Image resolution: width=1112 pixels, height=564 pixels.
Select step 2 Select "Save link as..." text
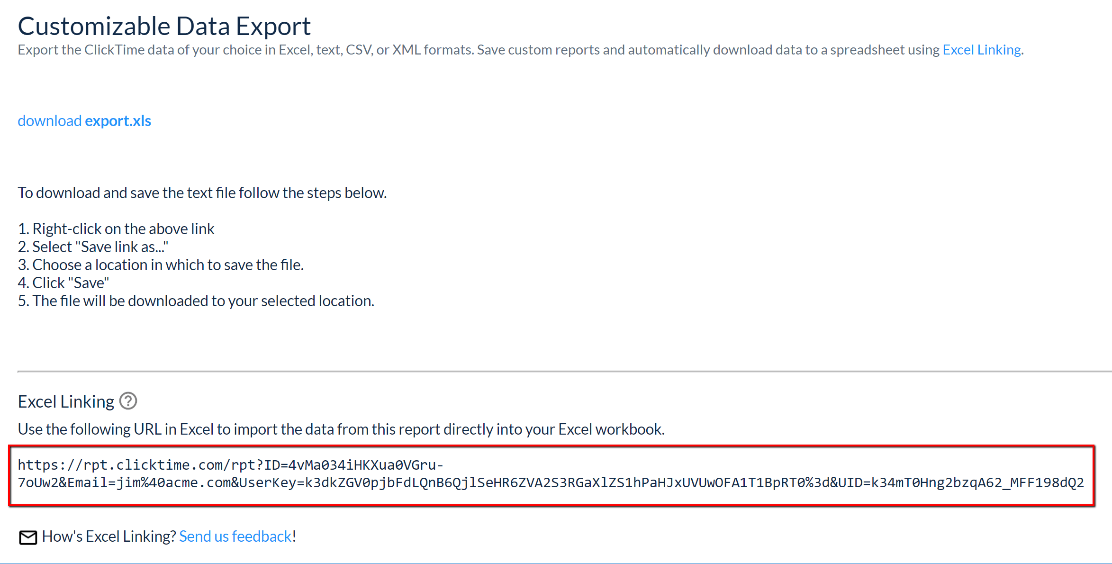click(x=93, y=247)
